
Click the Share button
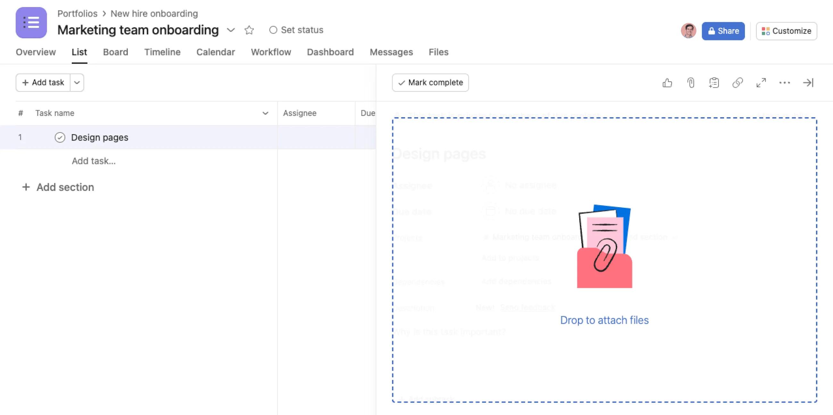click(723, 31)
